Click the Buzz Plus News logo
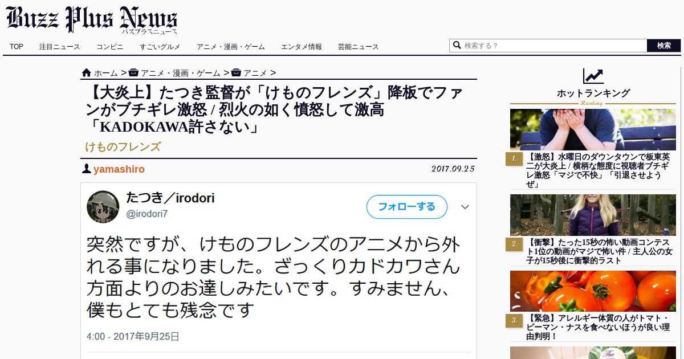The width and height of the screenshot is (684, 359). (x=92, y=19)
